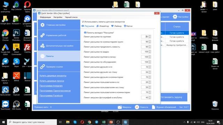Open Opera browser desktop shortcut
This screenshot has height=125, width=223.
[27, 7]
